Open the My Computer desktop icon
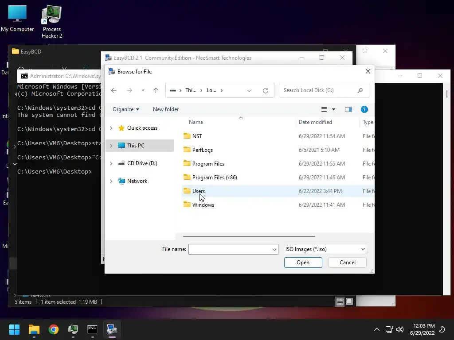Screen dimensions: 454x340 pyautogui.click(x=17, y=19)
